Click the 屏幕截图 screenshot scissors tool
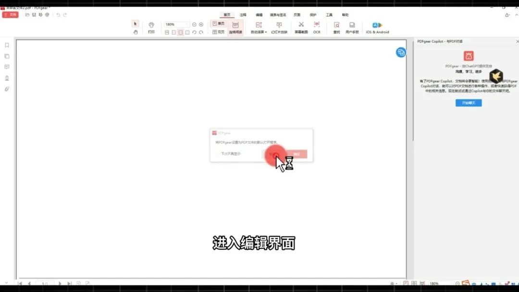519x292 pixels. click(x=301, y=28)
